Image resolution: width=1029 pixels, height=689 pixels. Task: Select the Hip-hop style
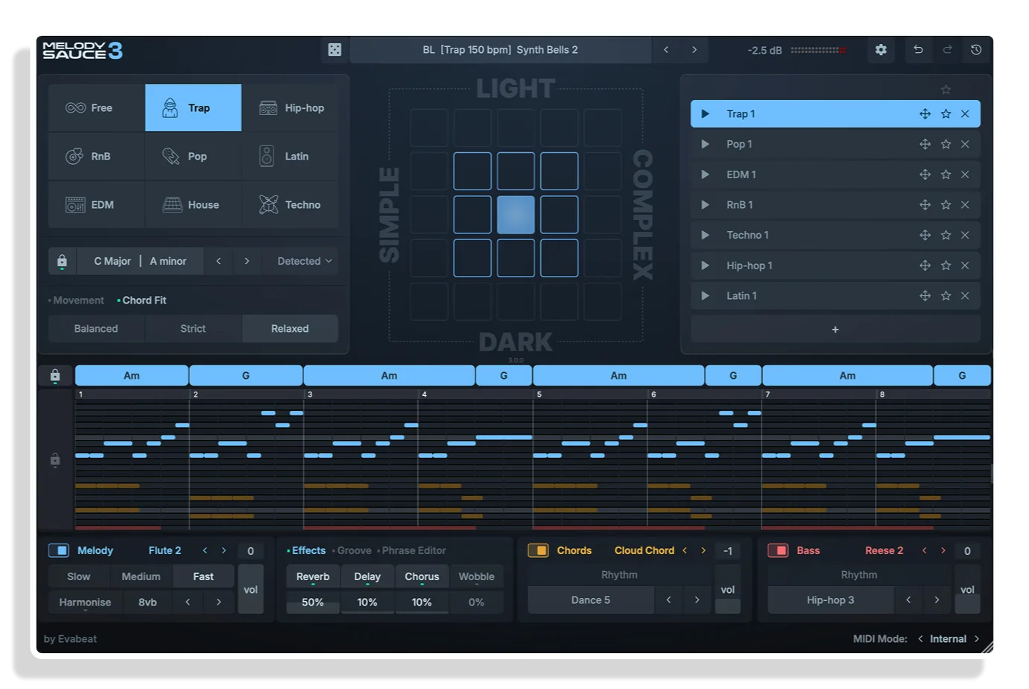pos(291,108)
